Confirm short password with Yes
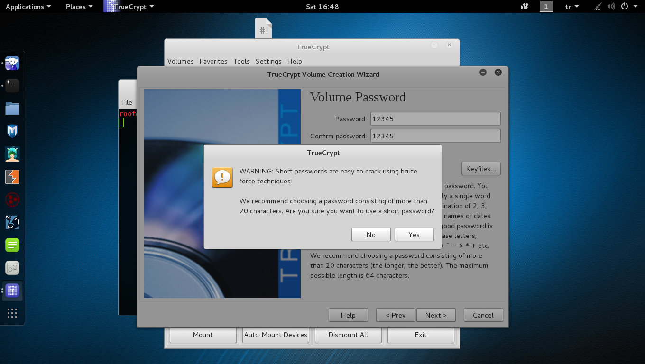The width and height of the screenshot is (645, 364). pos(414,235)
